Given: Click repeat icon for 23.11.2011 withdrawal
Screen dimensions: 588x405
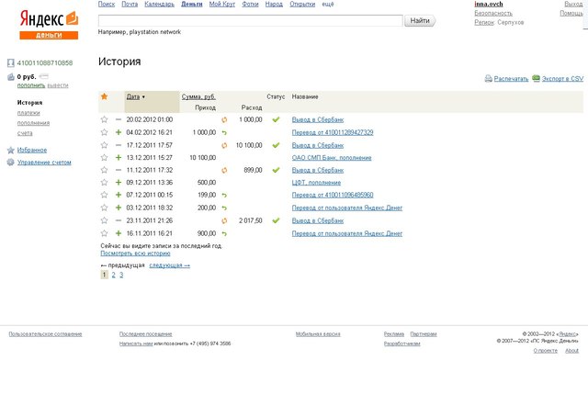Looking at the screenshot, I should [x=224, y=221].
